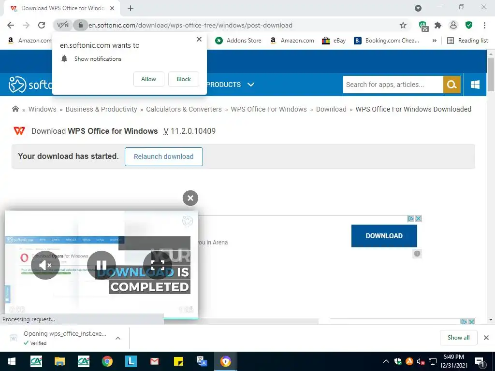Click the blue DOWNLOAD ad button
Viewport: 495px width, 371px height.
(x=384, y=236)
